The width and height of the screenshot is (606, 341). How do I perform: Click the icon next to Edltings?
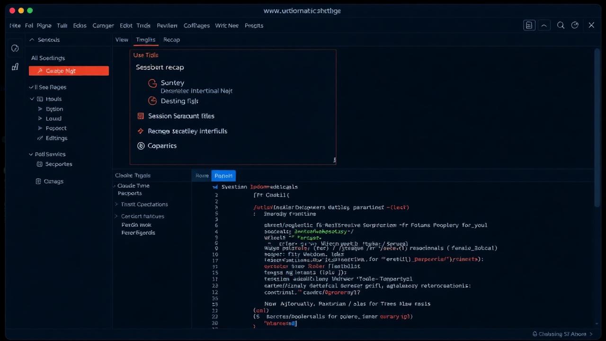tap(40, 138)
